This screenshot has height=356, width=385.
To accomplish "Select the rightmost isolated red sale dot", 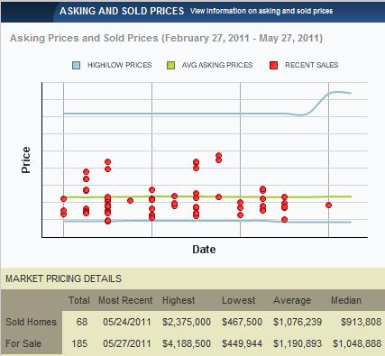I will (x=328, y=205).
